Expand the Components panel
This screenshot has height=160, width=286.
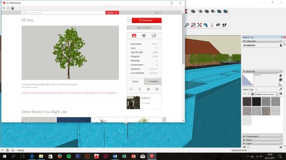coord(244,136)
